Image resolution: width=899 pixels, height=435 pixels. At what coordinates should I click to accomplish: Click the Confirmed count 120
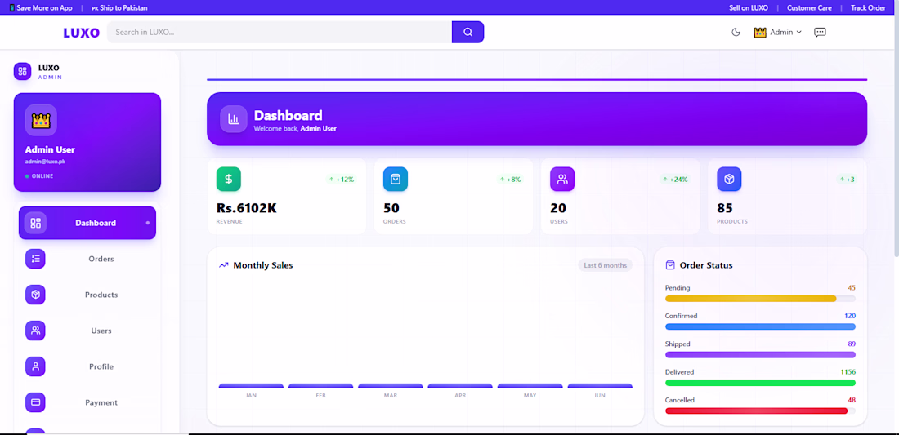(850, 316)
